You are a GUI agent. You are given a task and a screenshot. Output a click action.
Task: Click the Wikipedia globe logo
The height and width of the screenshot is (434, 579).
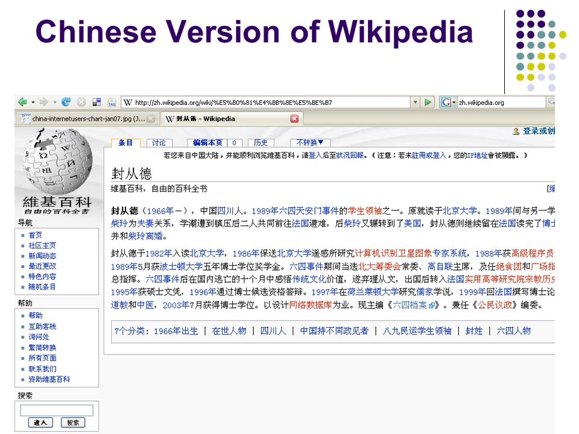point(57,160)
